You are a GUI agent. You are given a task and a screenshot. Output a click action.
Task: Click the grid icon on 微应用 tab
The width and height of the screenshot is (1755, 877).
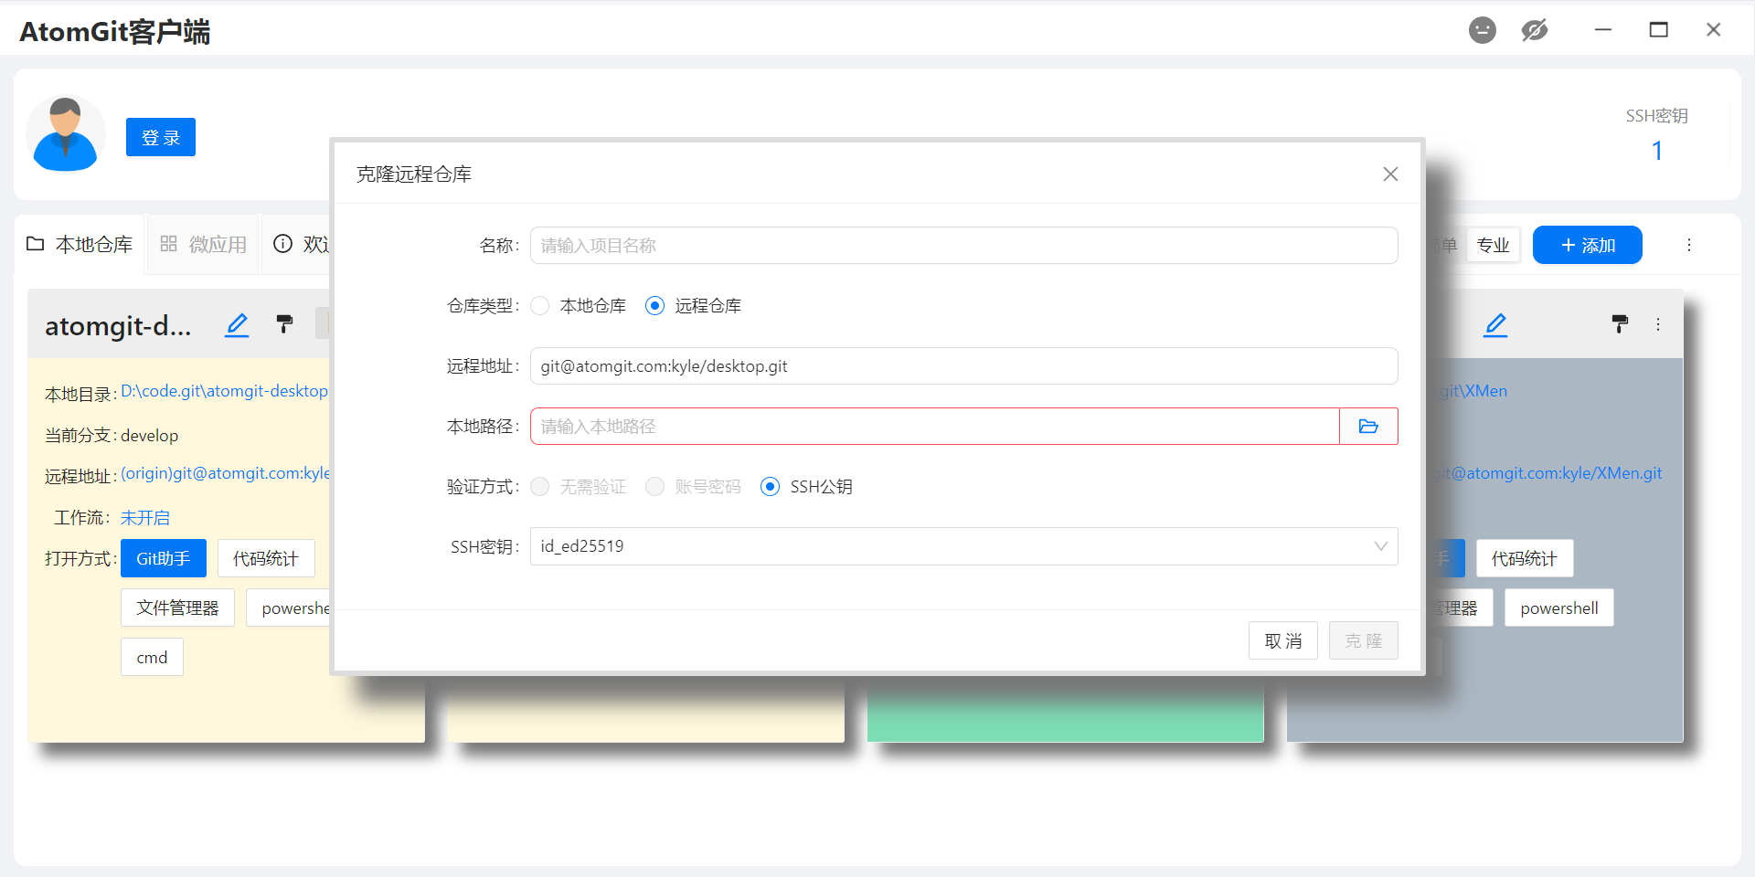point(168,244)
